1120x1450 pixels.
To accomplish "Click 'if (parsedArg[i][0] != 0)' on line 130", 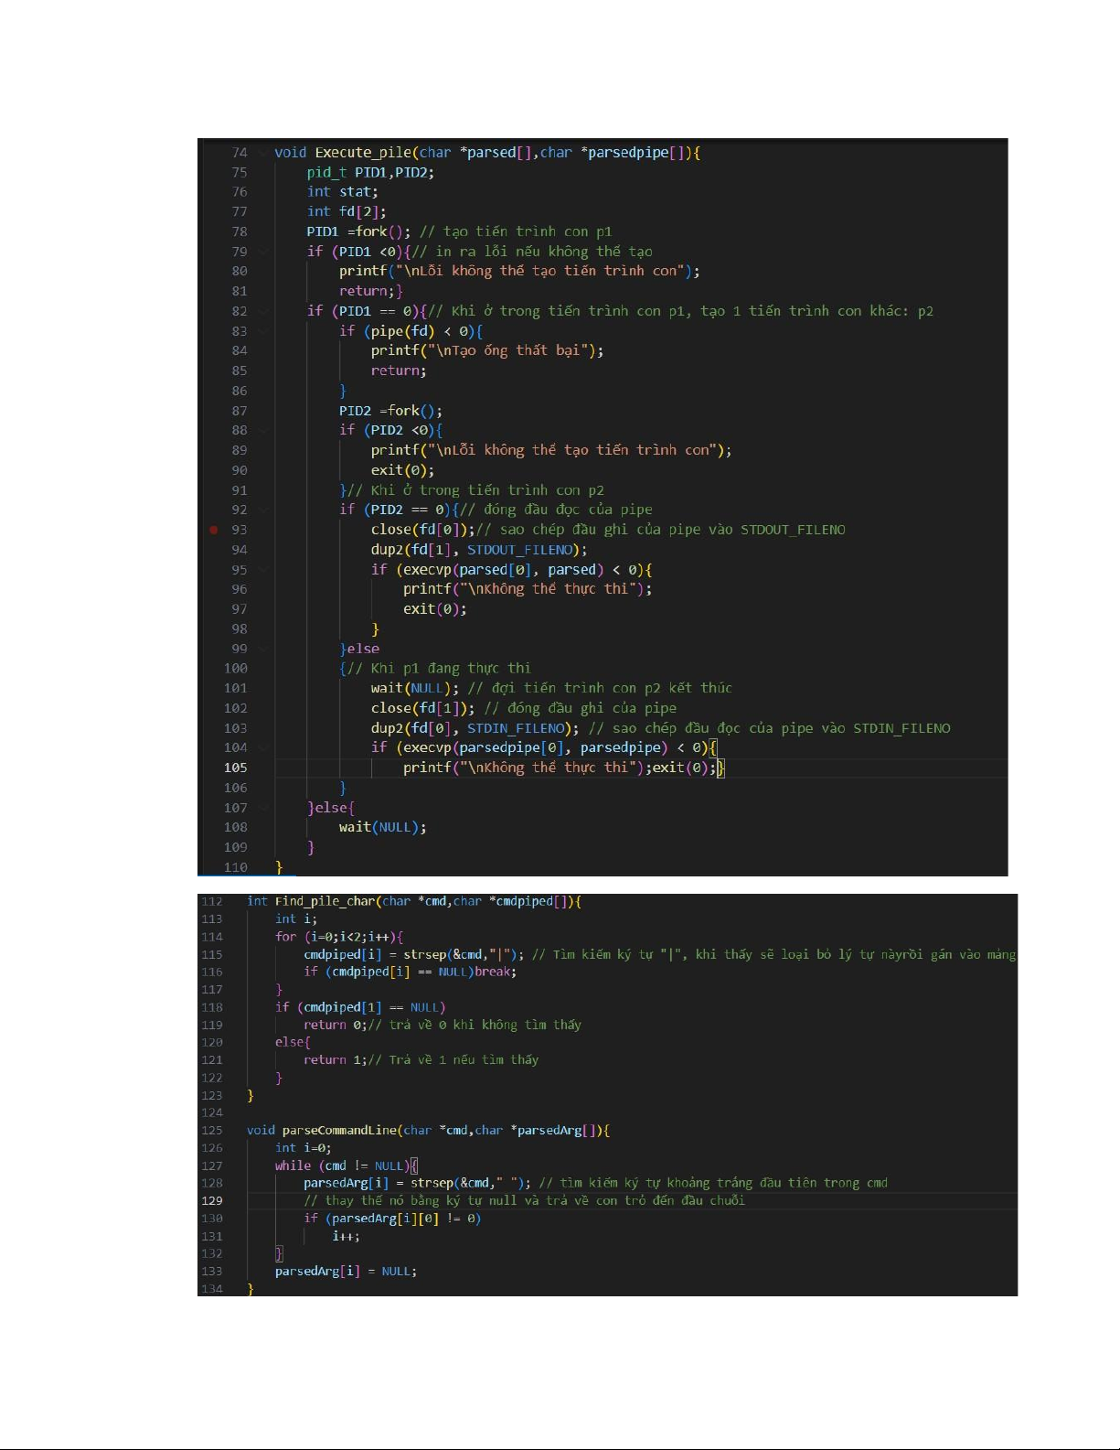I will (392, 1219).
